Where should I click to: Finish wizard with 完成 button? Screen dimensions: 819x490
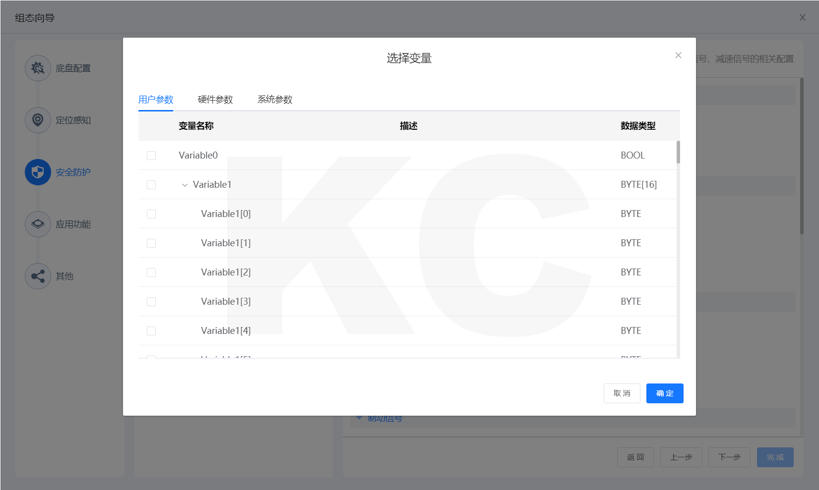(775, 457)
